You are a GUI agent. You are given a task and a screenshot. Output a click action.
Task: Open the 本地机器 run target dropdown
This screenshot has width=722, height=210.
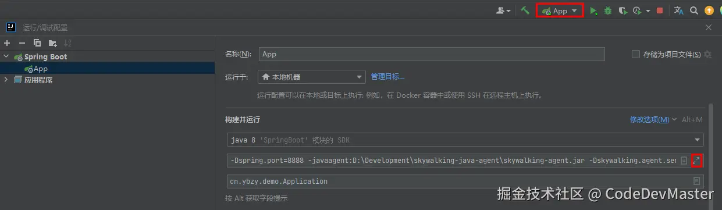tap(312, 77)
